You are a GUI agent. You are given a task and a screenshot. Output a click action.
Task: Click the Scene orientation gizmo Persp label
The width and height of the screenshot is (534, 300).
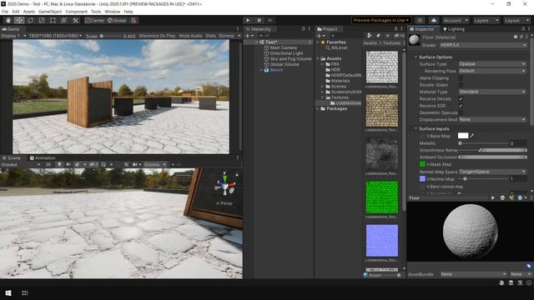coord(224,203)
